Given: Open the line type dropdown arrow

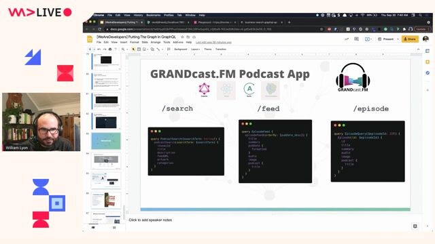Looking at the screenshot, I should point(162,49).
